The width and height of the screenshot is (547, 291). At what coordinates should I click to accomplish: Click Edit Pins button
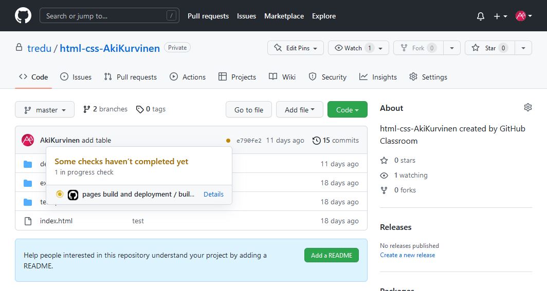pos(296,48)
